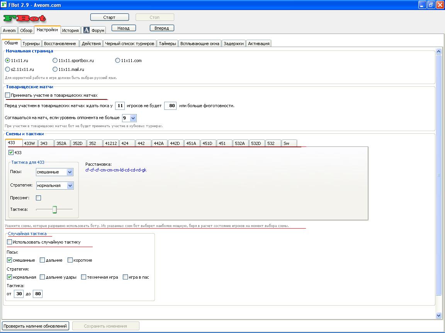Image resolution: width=445 pixels, height=333 pixels.
Task: Open the Пасы dropdown for 433
Action: coord(70,172)
